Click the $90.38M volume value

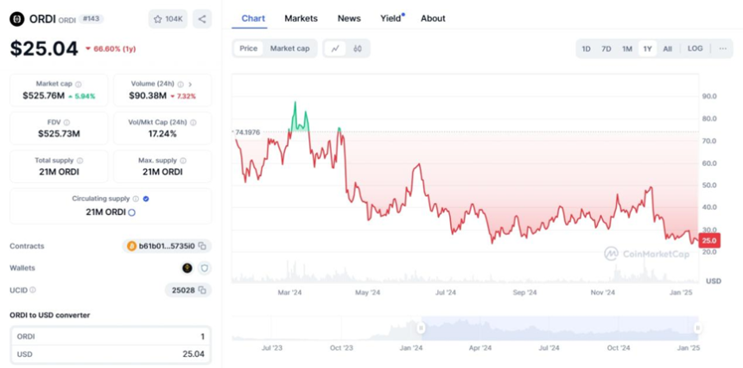coord(148,96)
